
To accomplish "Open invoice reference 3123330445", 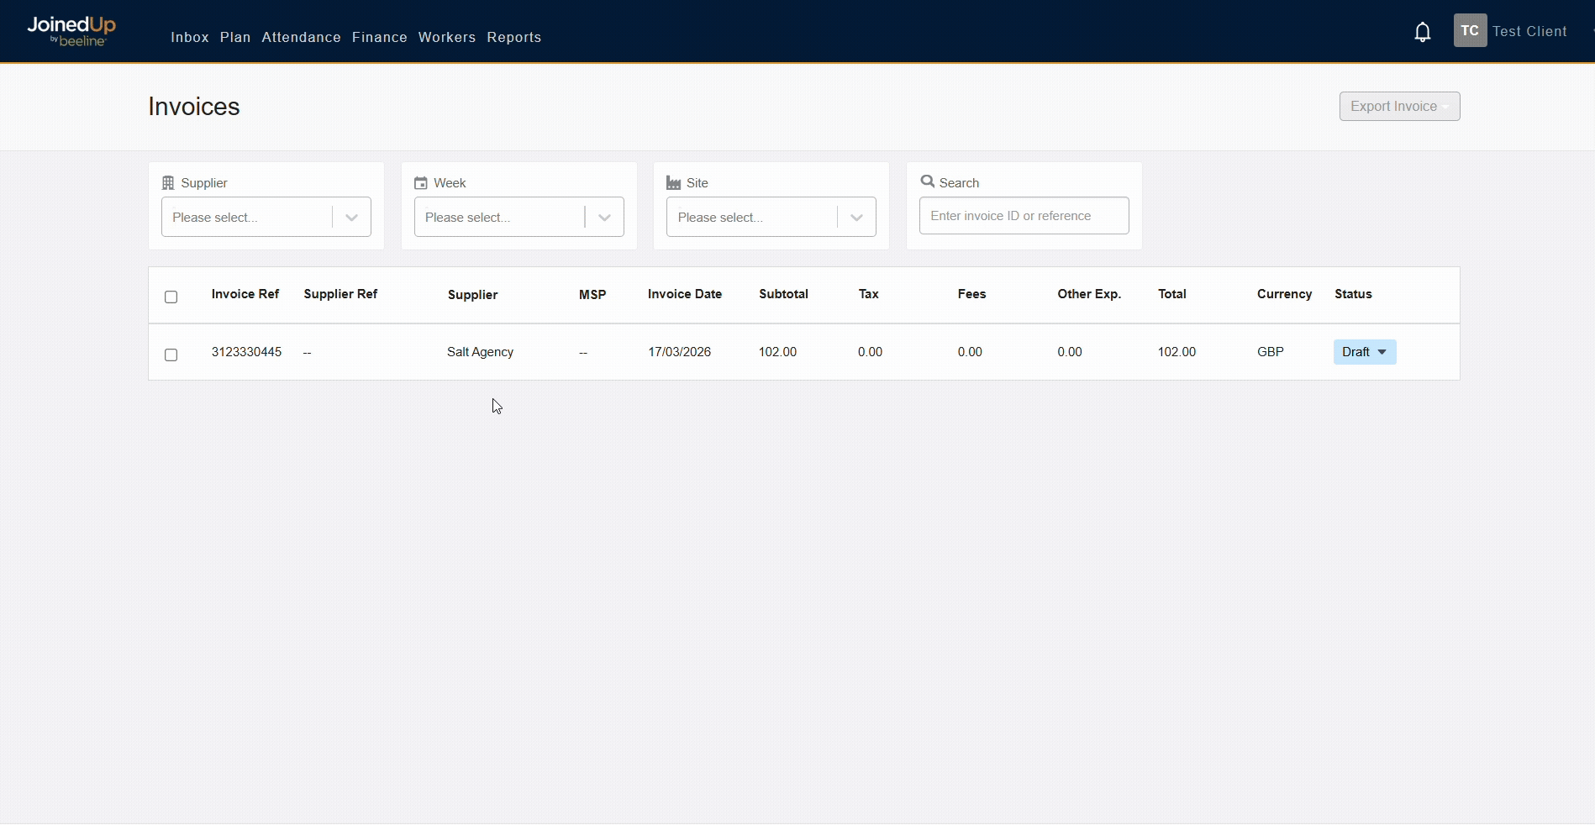I will click(x=246, y=352).
